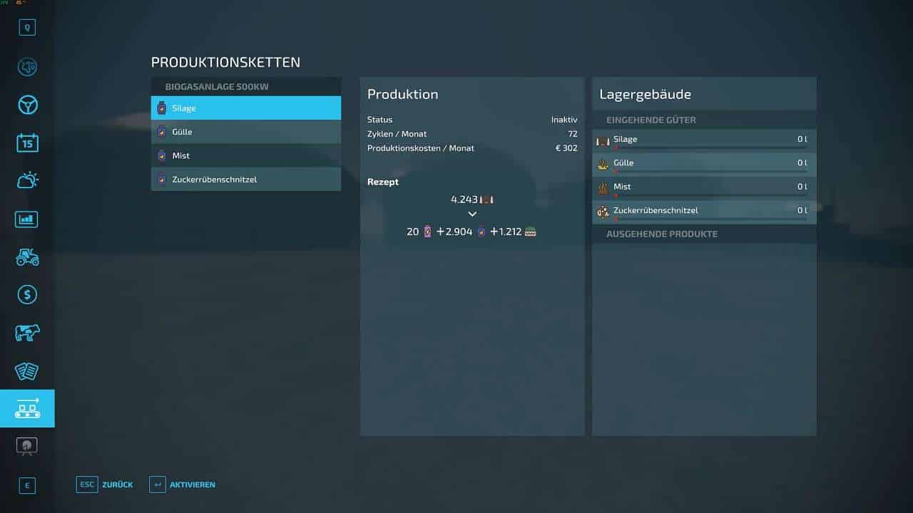Open the map page in sidebar
Screen dimensions: 913x513
tap(27, 67)
